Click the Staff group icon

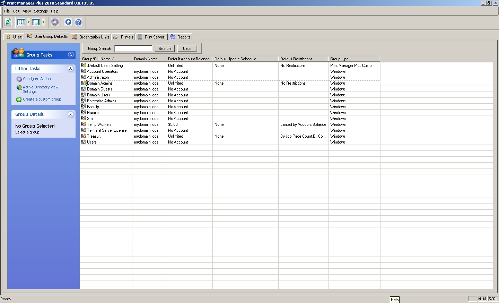84,118
